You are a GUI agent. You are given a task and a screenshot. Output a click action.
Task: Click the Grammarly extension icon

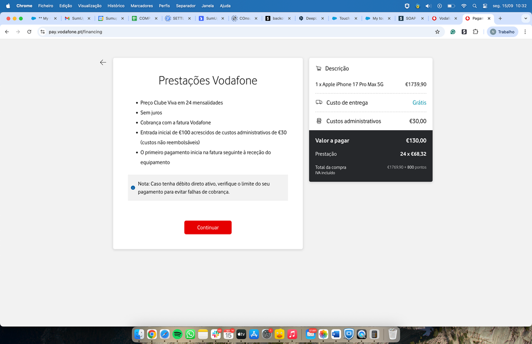tap(453, 32)
